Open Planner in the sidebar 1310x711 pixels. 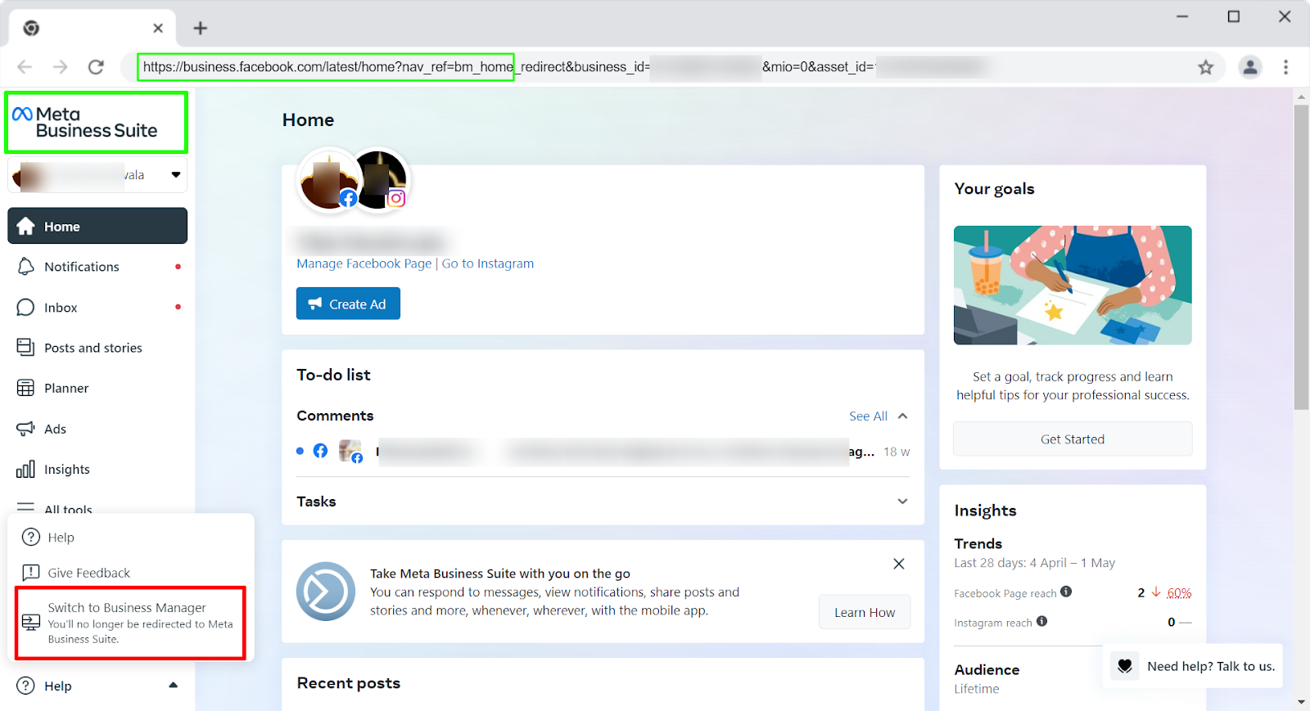pyautogui.click(x=97, y=388)
